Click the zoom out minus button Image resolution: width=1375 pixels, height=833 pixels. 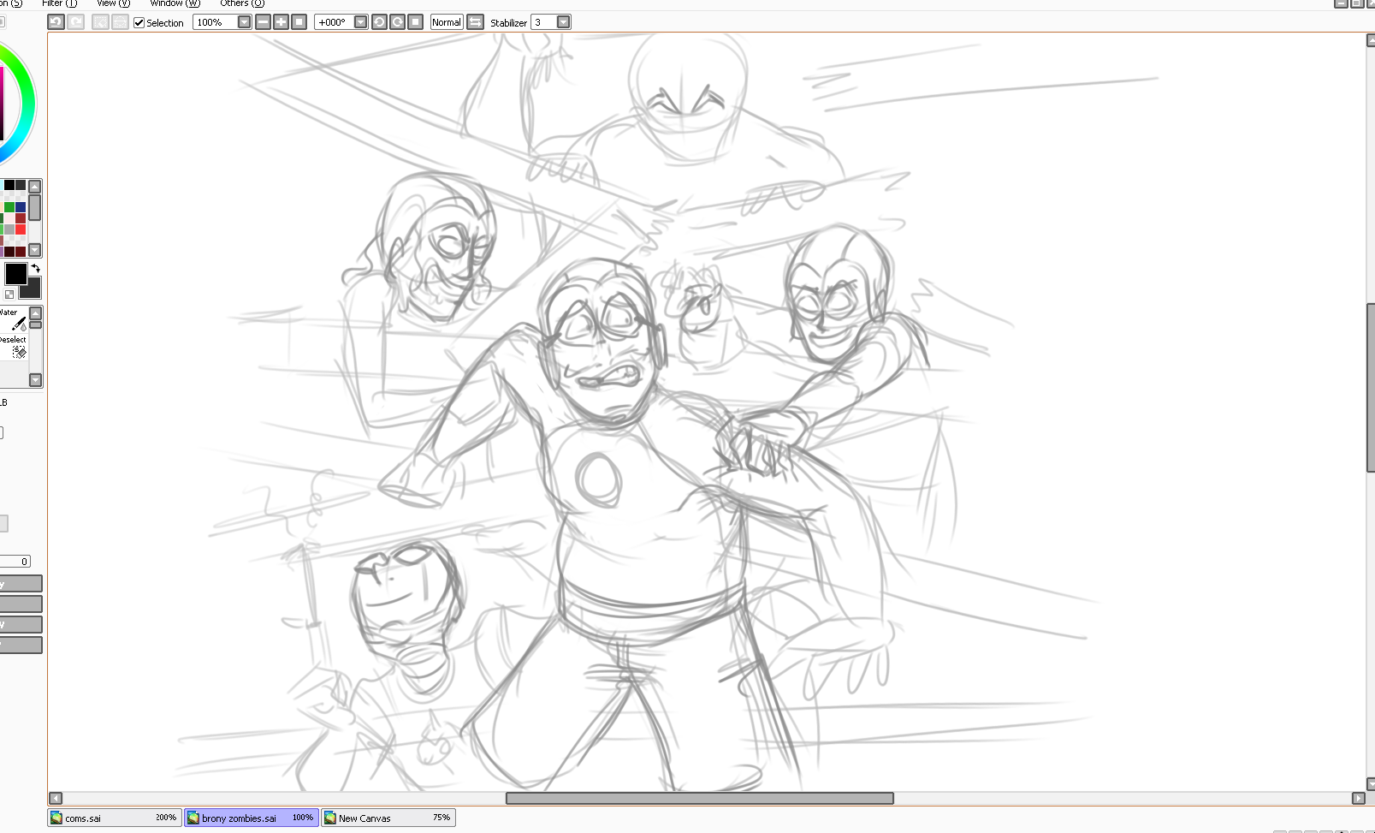264,22
